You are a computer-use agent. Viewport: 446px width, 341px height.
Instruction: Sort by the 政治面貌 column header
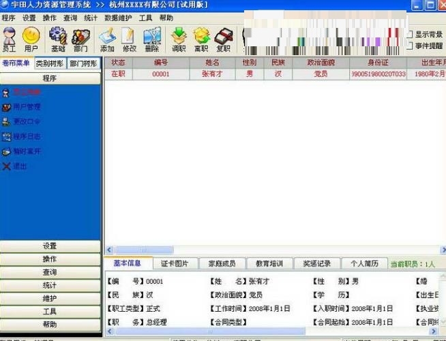coord(321,63)
